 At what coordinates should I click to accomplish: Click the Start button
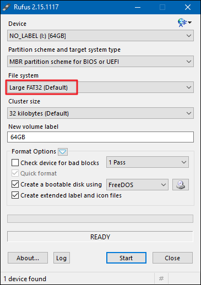[x=126, y=258]
